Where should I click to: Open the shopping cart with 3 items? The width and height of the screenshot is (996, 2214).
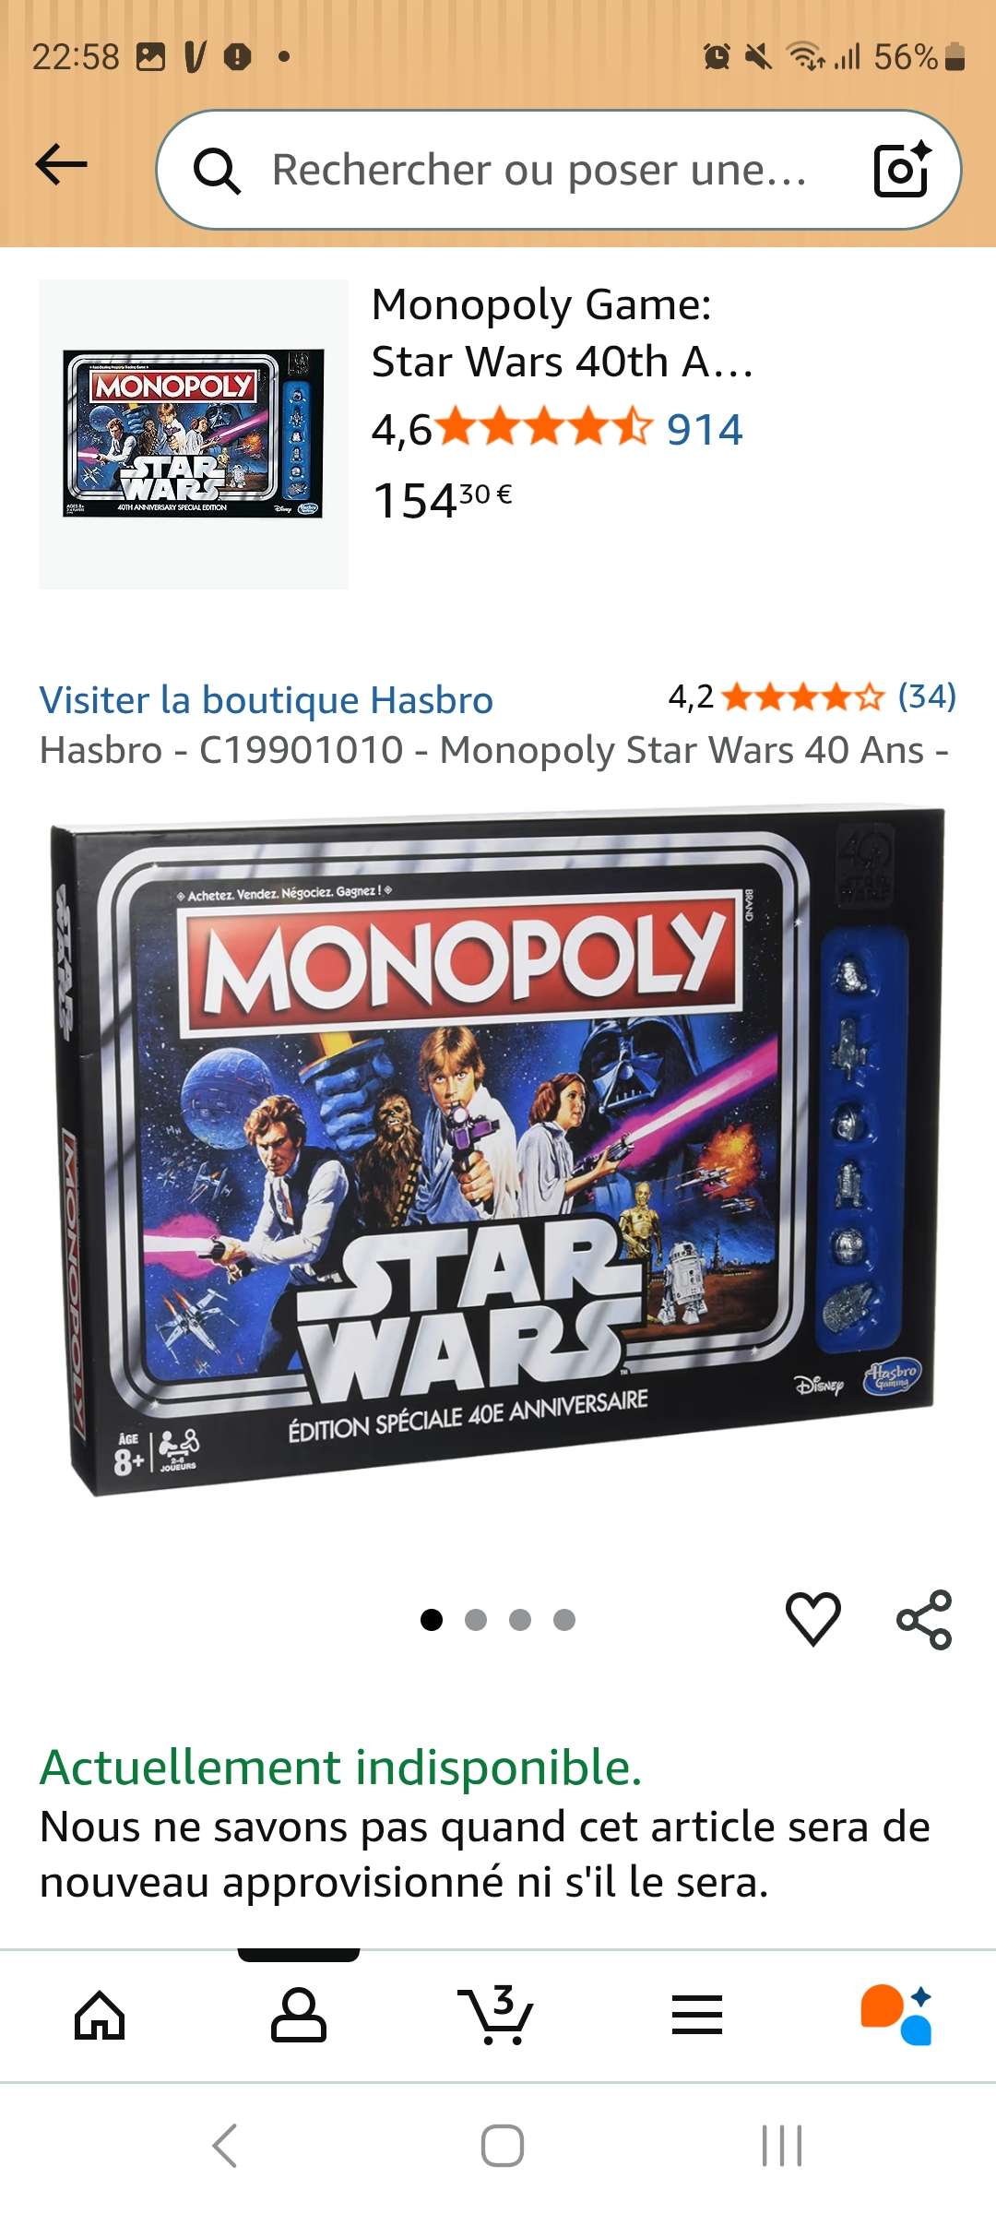(x=496, y=2015)
